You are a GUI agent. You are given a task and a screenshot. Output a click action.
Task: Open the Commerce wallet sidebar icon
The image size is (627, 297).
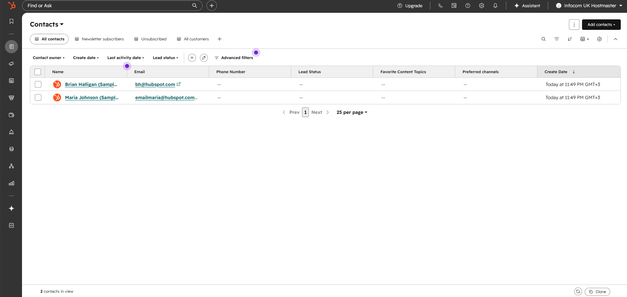click(11, 115)
